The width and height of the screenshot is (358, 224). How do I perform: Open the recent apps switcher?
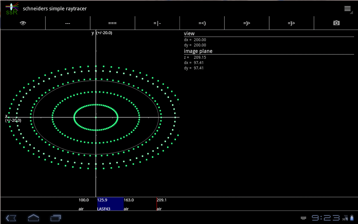(x=55, y=218)
